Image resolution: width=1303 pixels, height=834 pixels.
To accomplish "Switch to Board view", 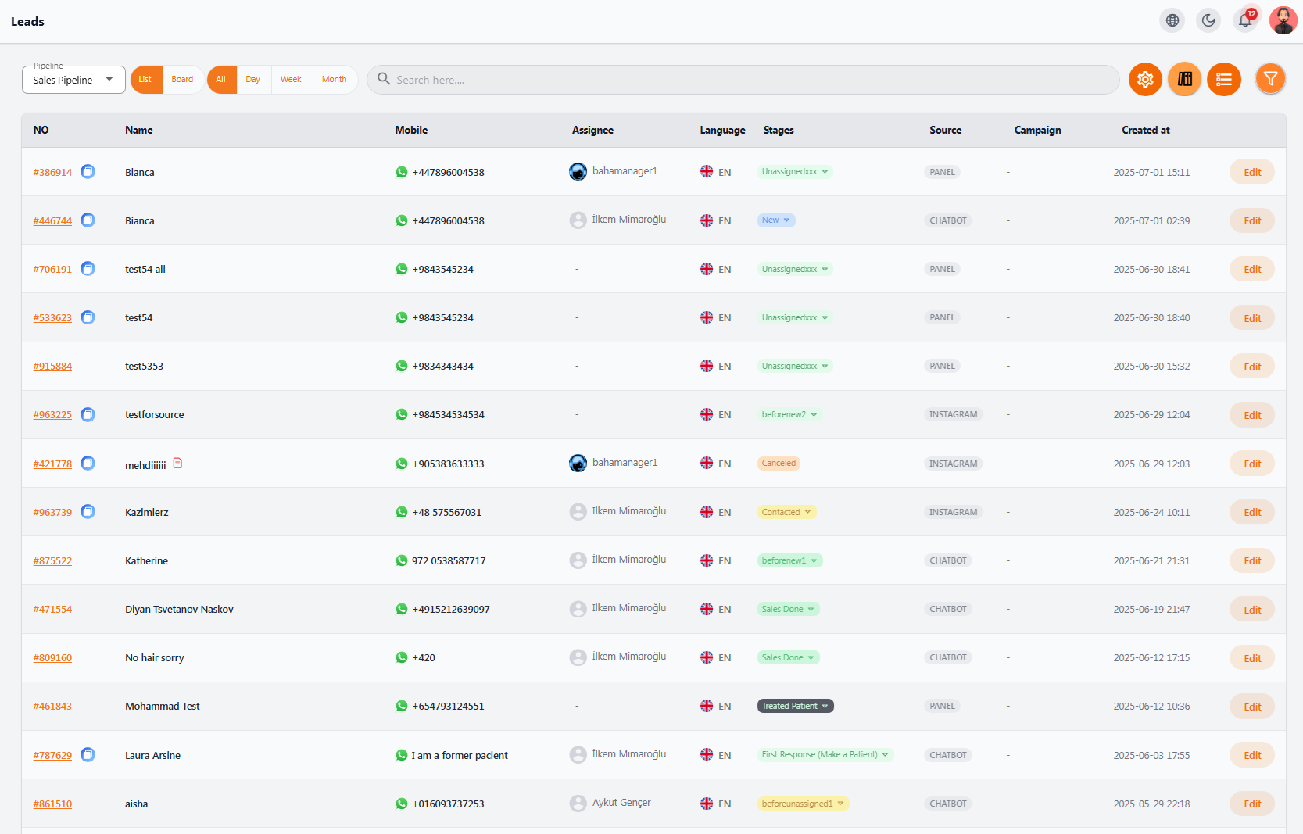I will [182, 80].
